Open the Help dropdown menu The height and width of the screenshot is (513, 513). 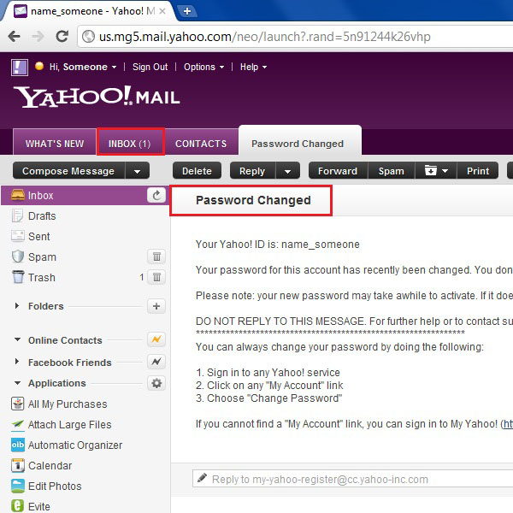(253, 67)
